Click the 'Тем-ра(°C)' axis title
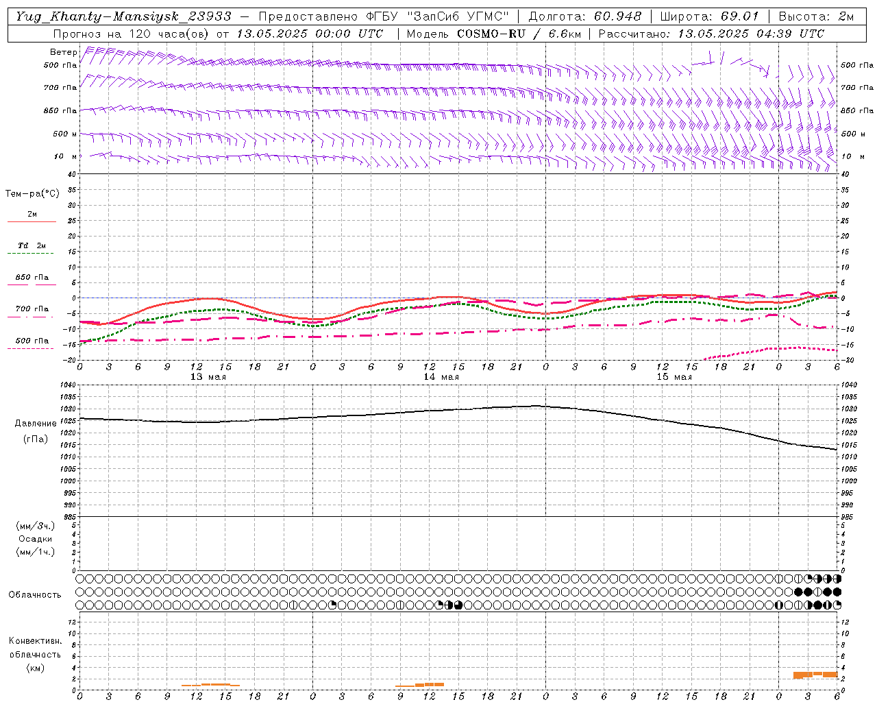The image size is (877, 702). [32, 194]
